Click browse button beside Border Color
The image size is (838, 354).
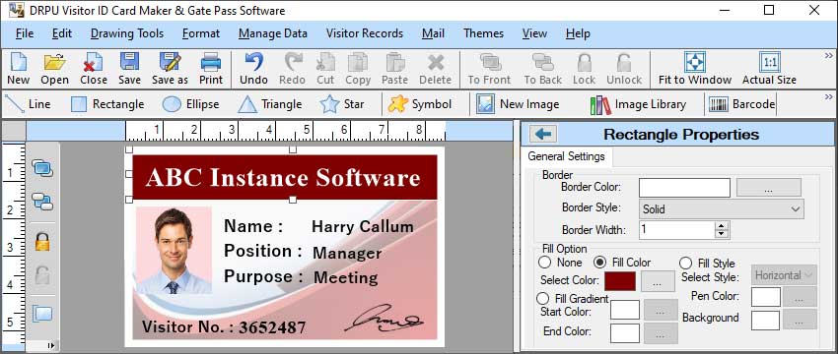pyautogui.click(x=769, y=188)
